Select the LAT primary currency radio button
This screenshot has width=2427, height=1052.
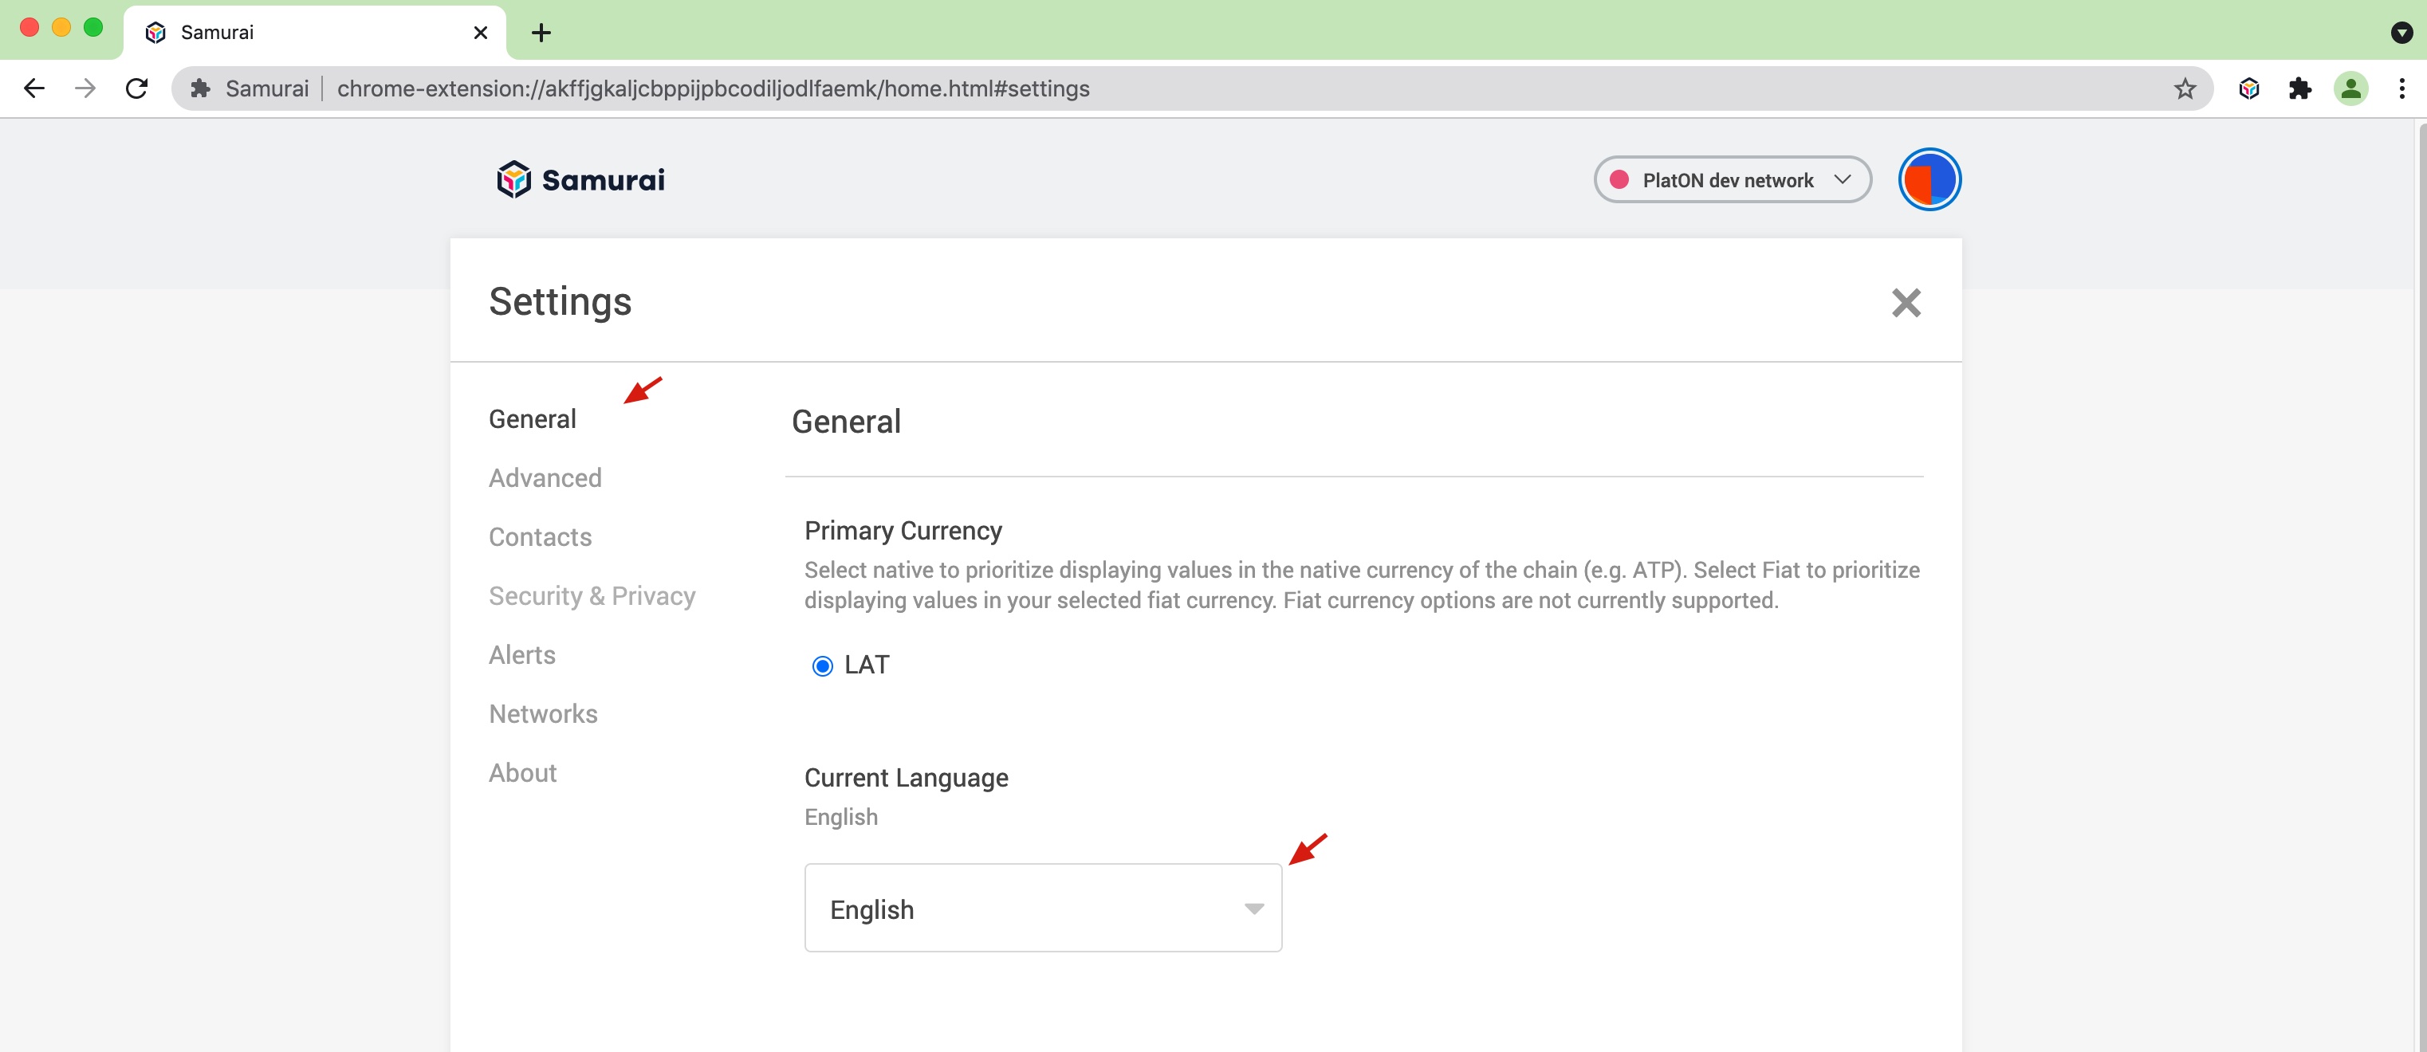tap(821, 665)
